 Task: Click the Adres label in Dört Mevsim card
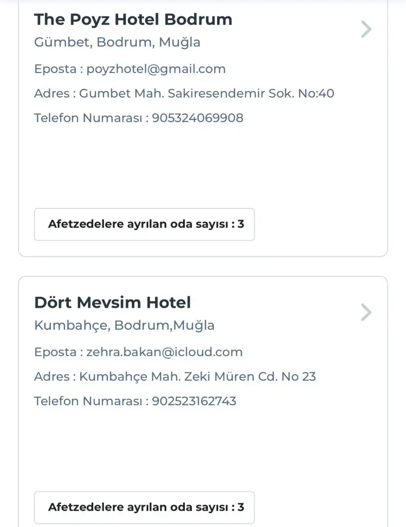(x=51, y=377)
